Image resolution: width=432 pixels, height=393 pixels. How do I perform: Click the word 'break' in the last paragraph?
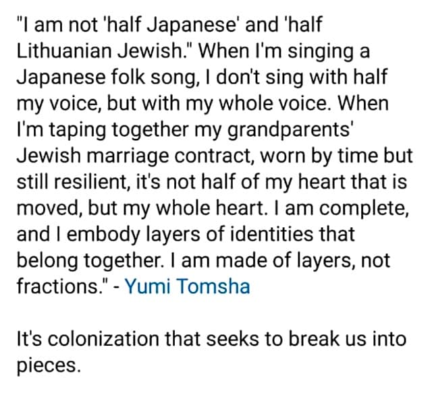(x=316, y=339)
